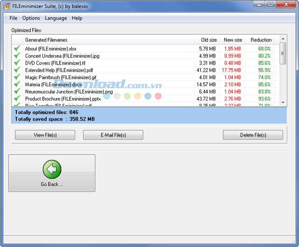Click green checkmark for Concert Undersea jpg

tap(17, 55)
